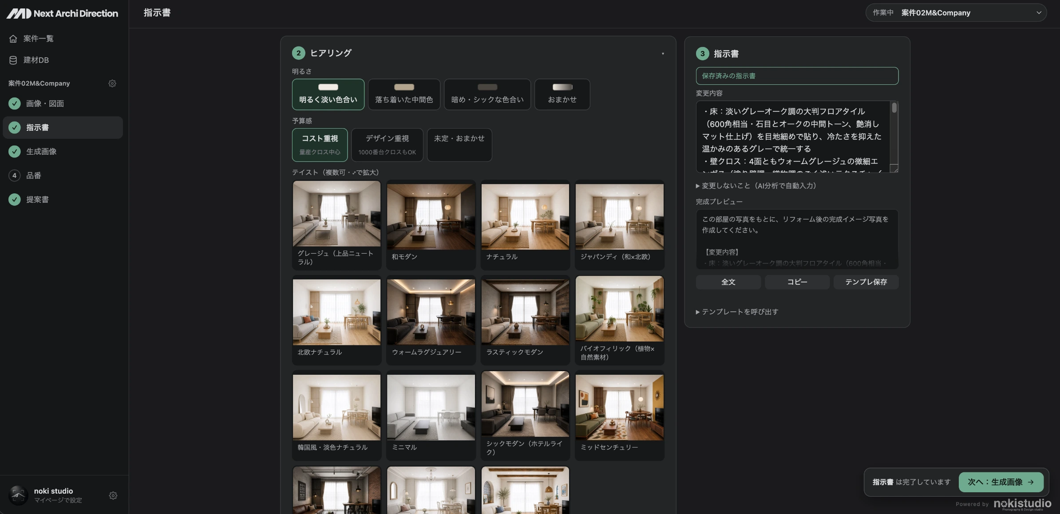Screen dimensions: 1060x514
Task: Go to 提案書 step
Action: pyautogui.click(x=63, y=199)
